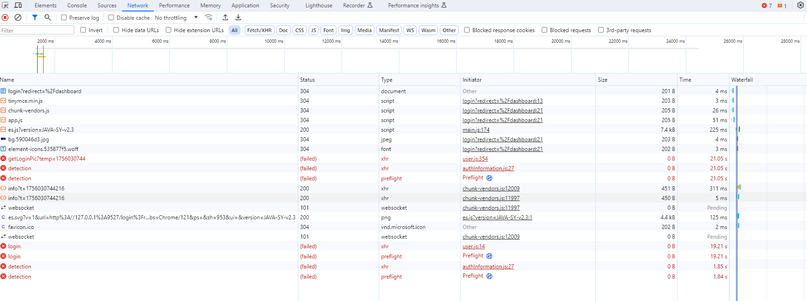Sort by Status column header
Image resolution: width=807 pixels, height=301 pixels.
(338, 80)
